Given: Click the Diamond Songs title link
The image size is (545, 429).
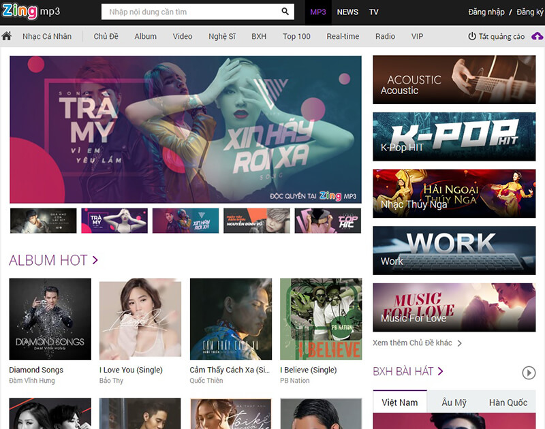Looking at the screenshot, I should point(36,370).
